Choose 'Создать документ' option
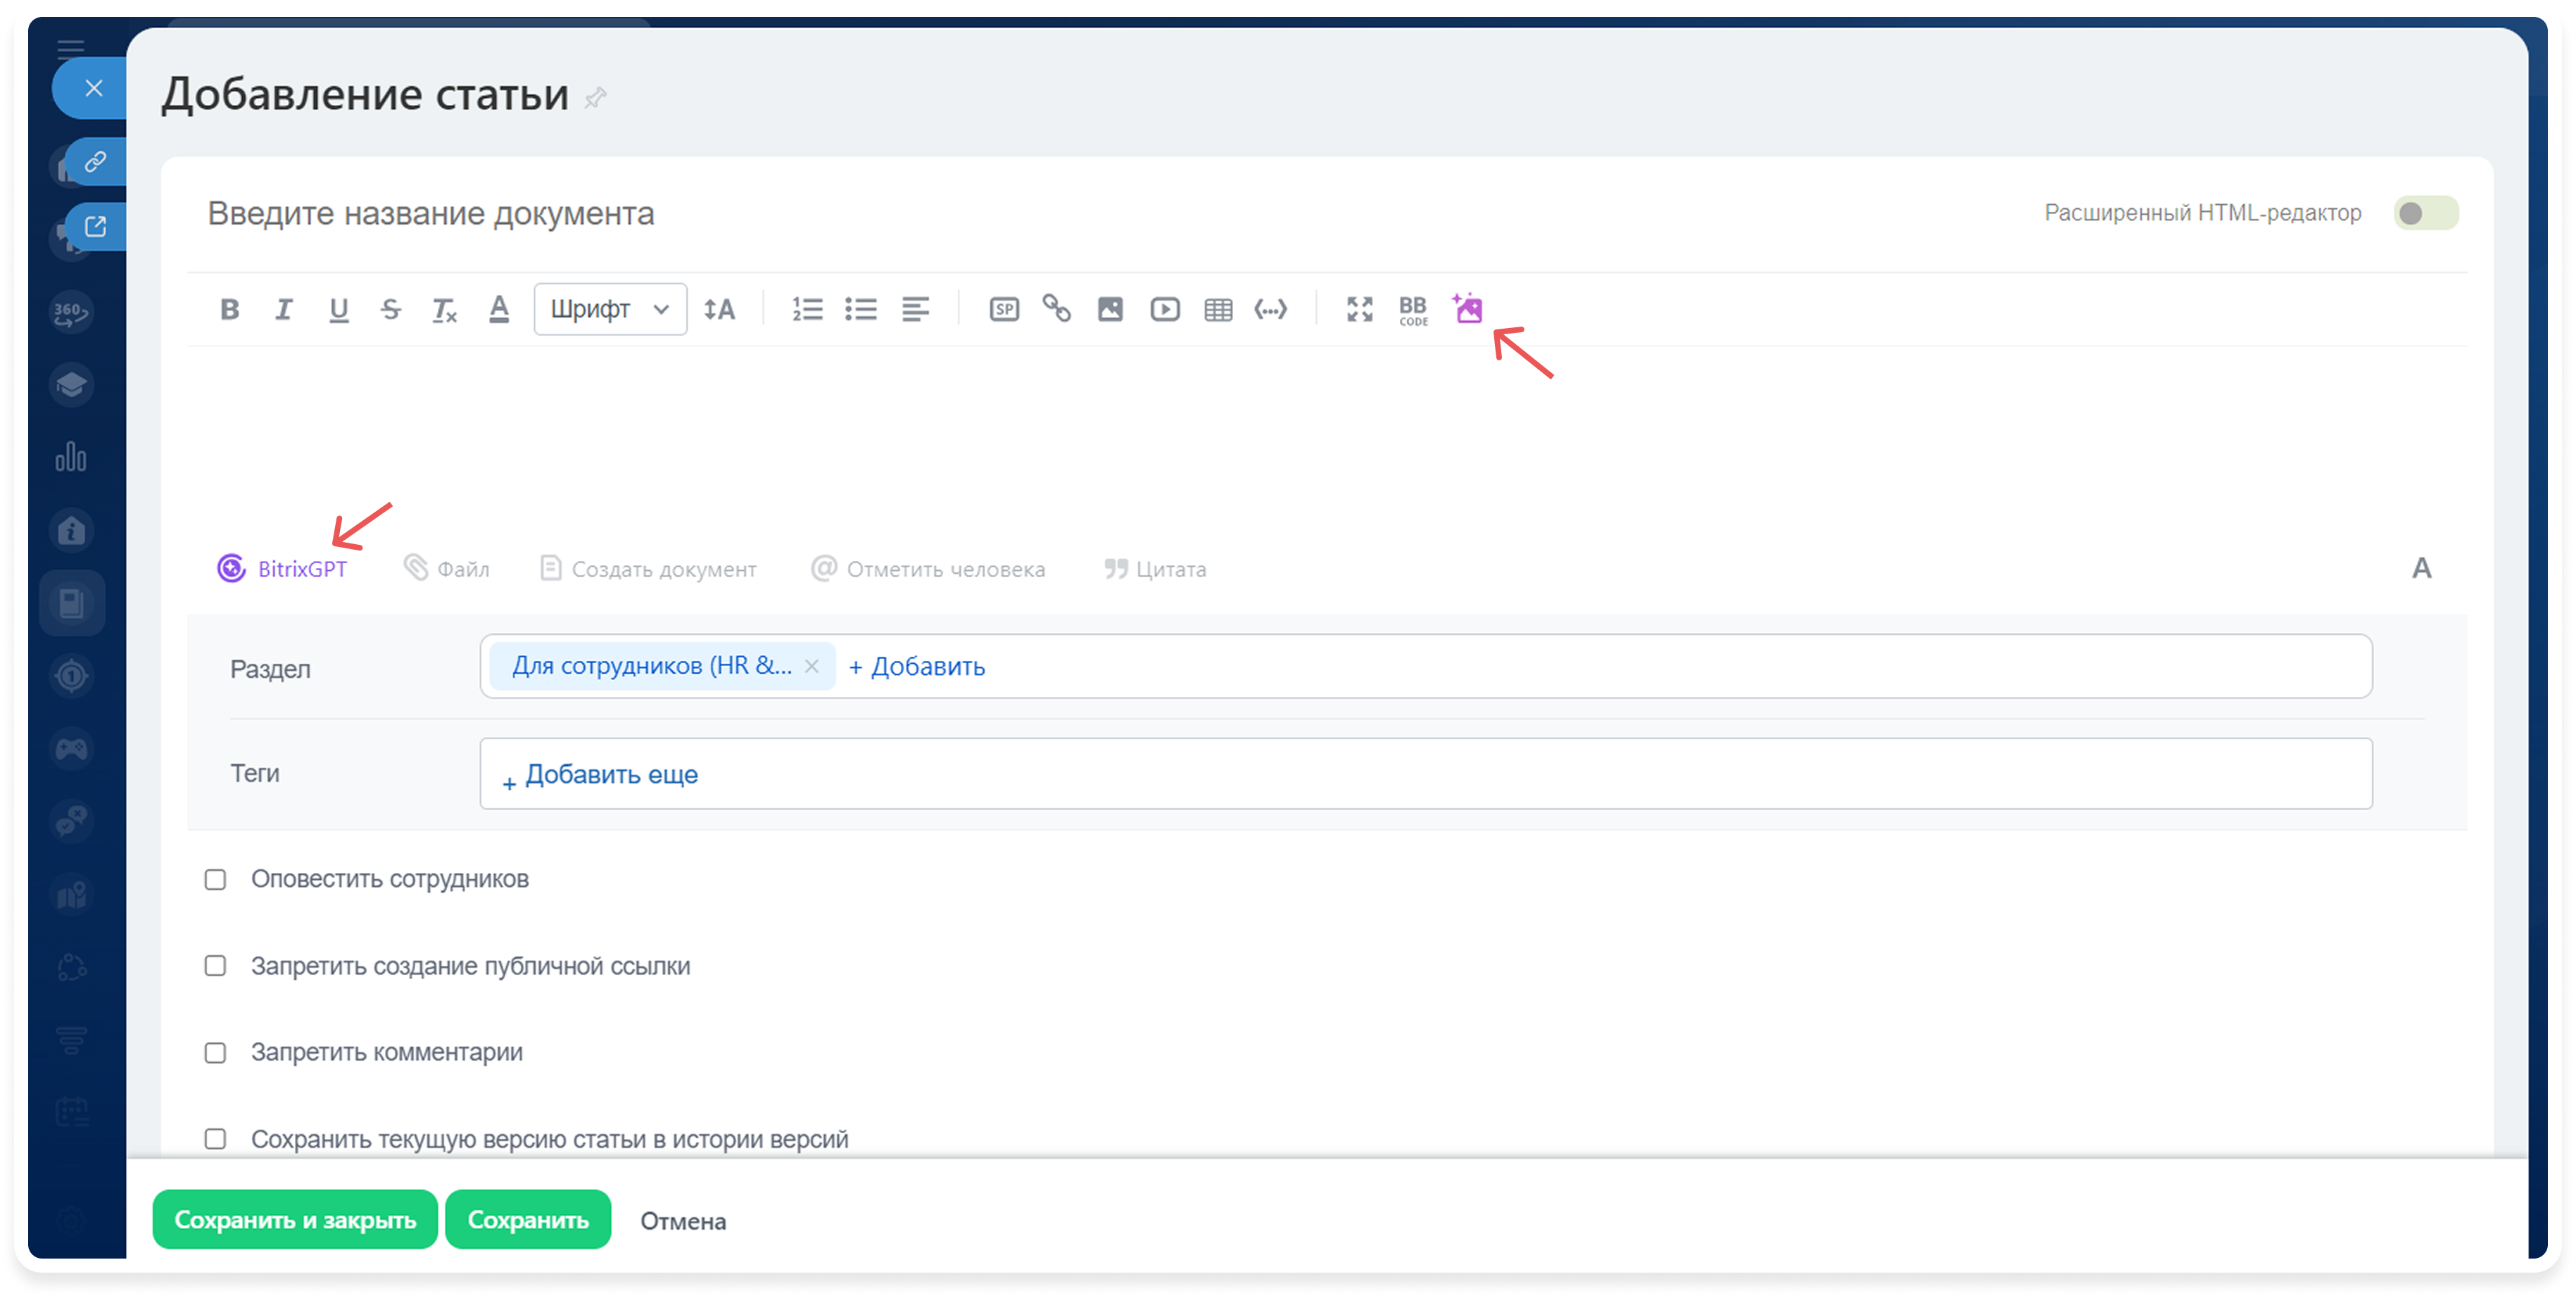 pyautogui.click(x=648, y=569)
